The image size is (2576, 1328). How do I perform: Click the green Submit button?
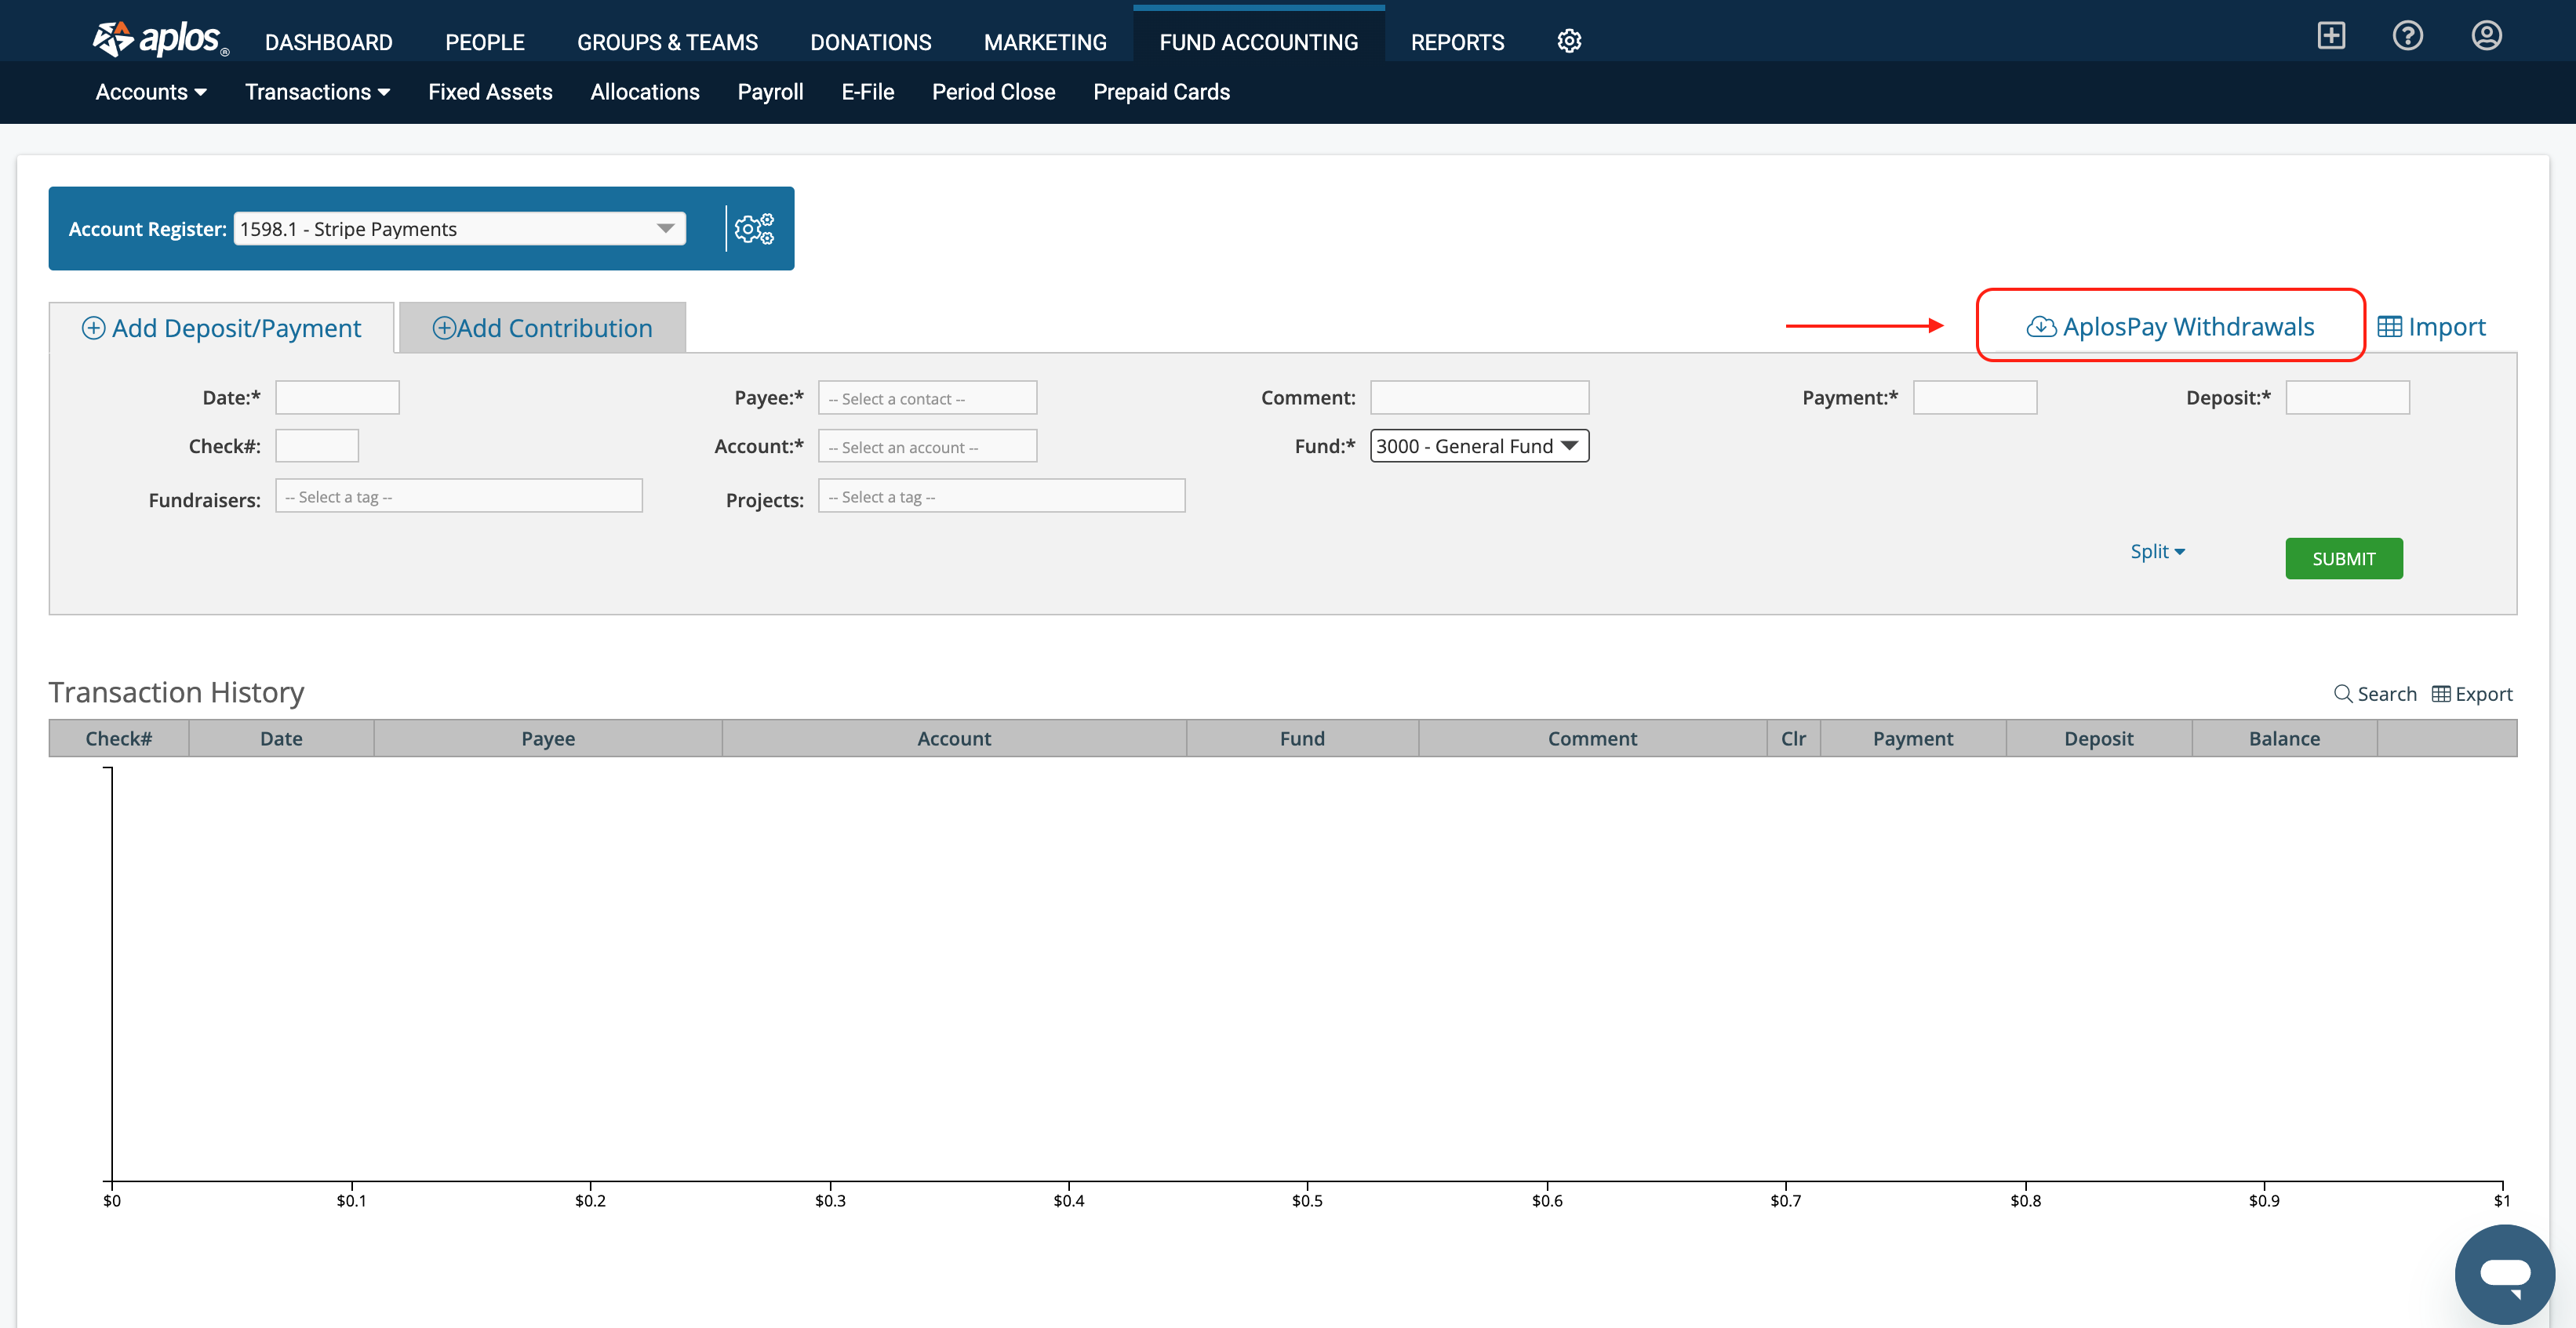tap(2344, 559)
